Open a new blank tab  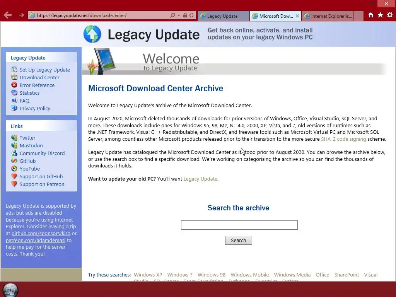pyautogui.click(x=358, y=16)
